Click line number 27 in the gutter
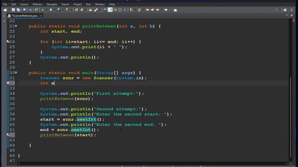The width and height of the screenshot is (298, 167). (x=12, y=57)
